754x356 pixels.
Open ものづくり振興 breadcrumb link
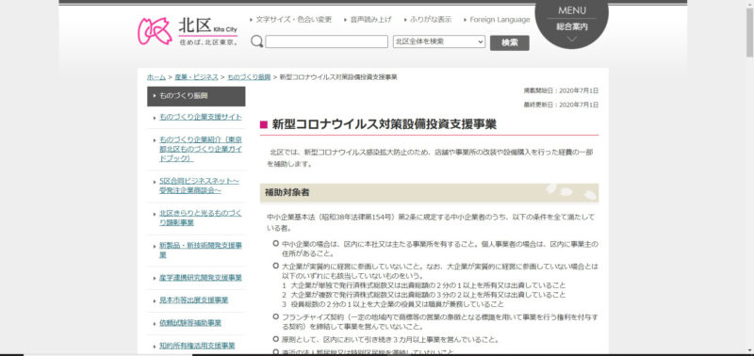249,77
